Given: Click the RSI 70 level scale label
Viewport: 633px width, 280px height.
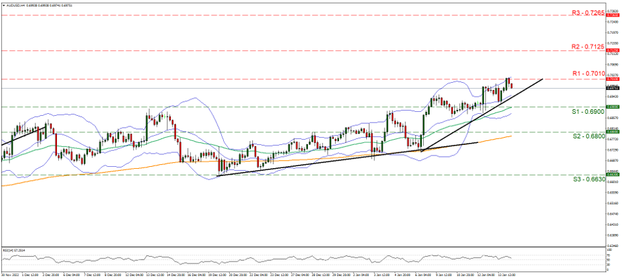Looking at the screenshot, I should (610, 256).
